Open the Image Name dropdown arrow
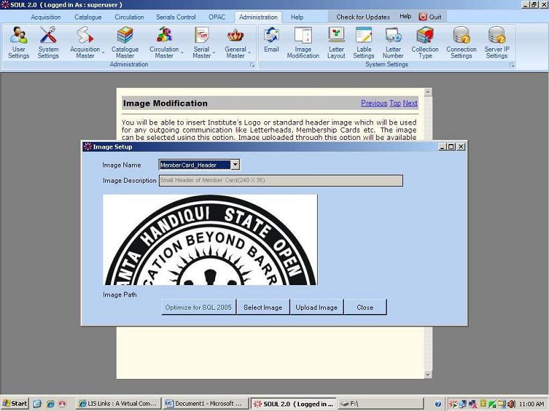The image size is (549, 411). coord(235,165)
